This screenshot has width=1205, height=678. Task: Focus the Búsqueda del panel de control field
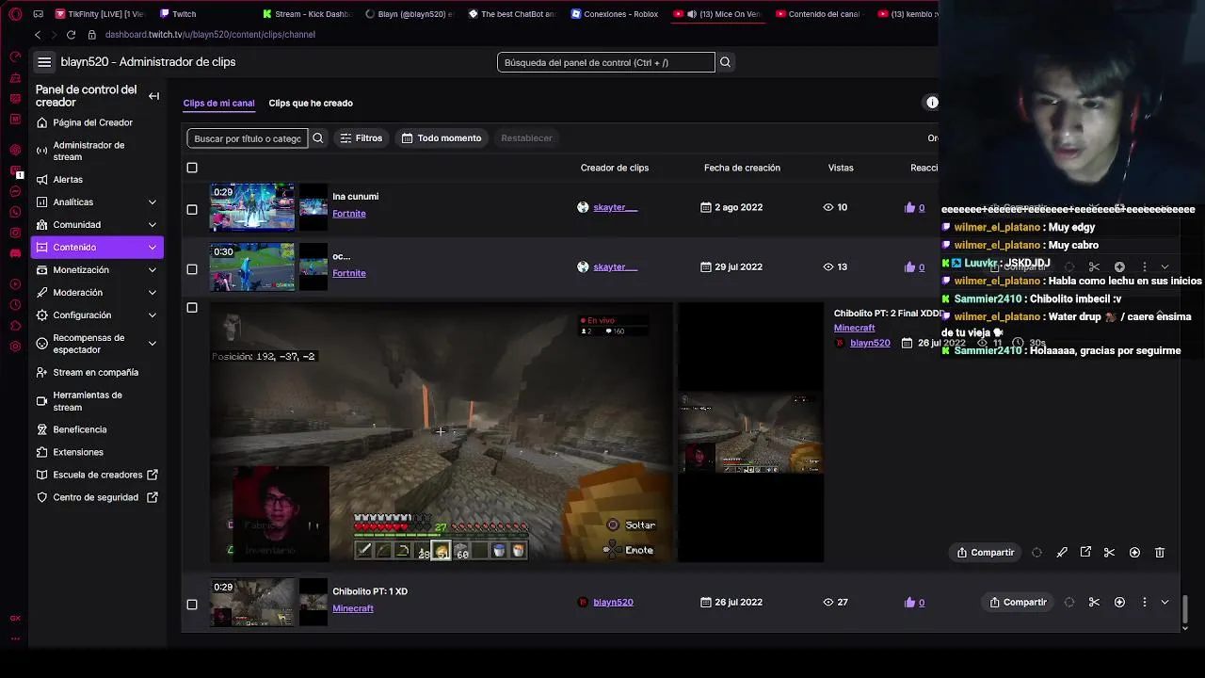click(x=606, y=62)
